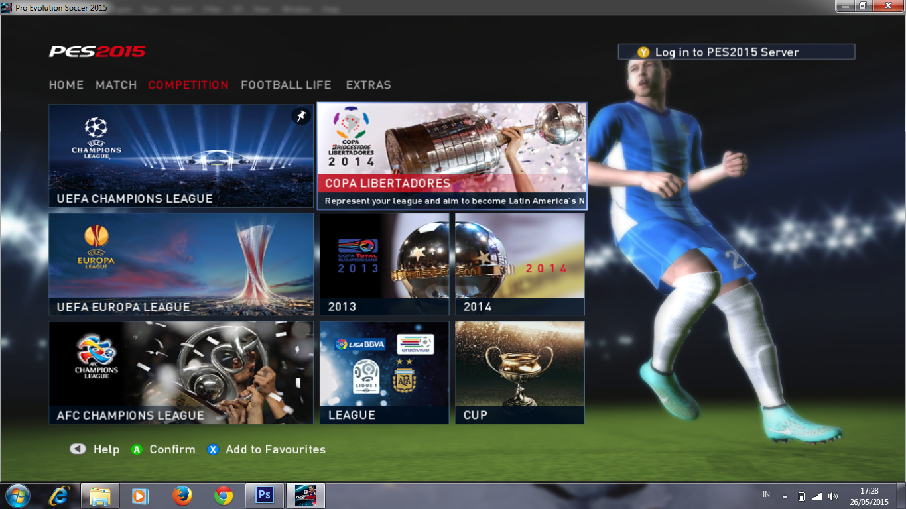Click the Copa Libertadores description text

pos(454,201)
